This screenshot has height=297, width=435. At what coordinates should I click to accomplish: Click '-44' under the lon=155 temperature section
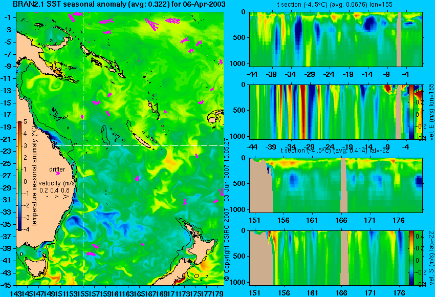[x=252, y=74]
